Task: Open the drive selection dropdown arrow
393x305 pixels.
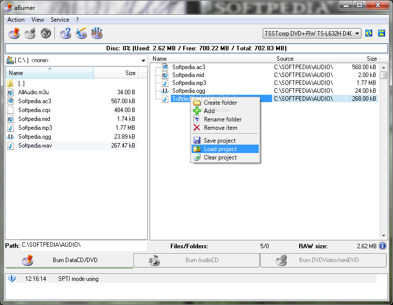Action: 143,60
